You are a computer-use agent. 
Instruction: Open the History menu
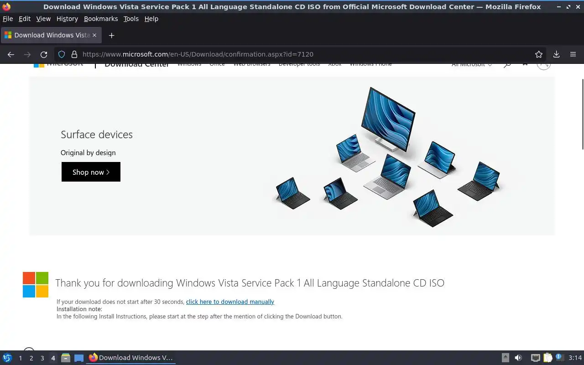(67, 19)
